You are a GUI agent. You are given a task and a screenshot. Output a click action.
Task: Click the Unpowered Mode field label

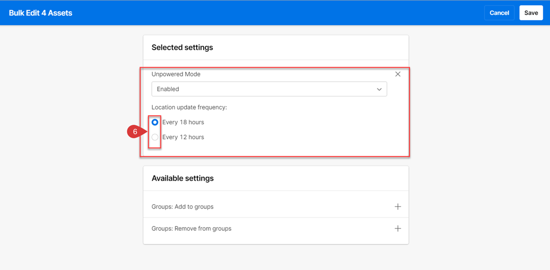(x=176, y=74)
